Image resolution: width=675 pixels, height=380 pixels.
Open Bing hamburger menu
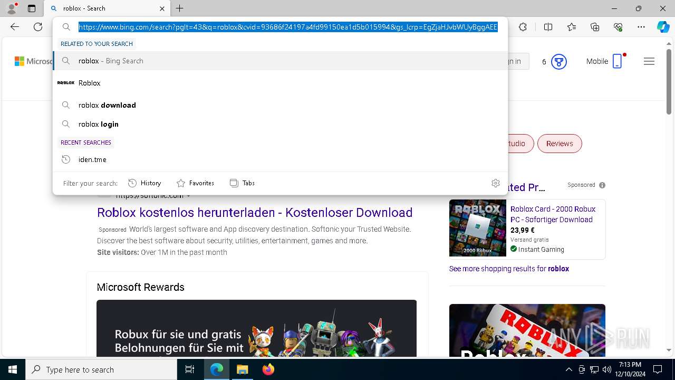pos(649,61)
